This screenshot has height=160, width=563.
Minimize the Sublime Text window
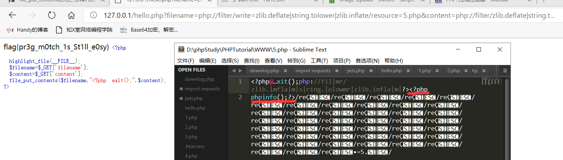point(458,49)
